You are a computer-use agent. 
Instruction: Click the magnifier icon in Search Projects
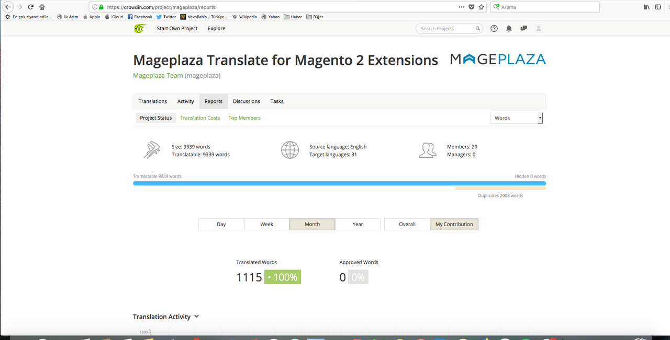point(478,29)
